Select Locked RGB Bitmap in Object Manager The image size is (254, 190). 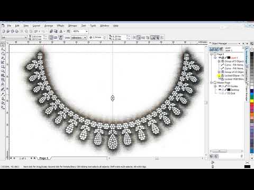(x=234, y=79)
